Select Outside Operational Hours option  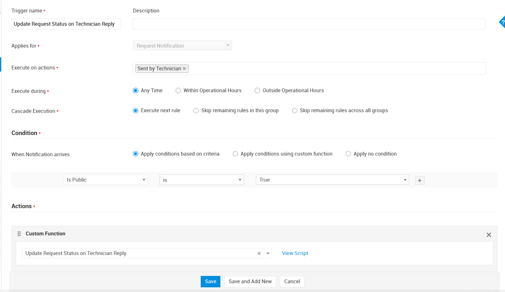tap(257, 91)
